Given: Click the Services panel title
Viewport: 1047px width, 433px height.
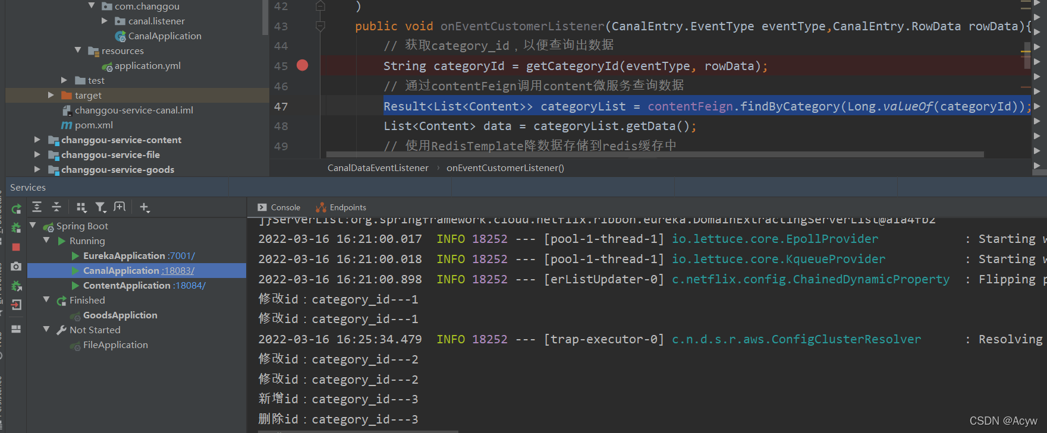Looking at the screenshot, I should pos(28,188).
